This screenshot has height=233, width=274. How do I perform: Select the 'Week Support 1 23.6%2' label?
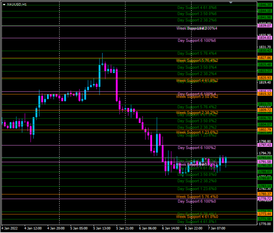click(197, 132)
